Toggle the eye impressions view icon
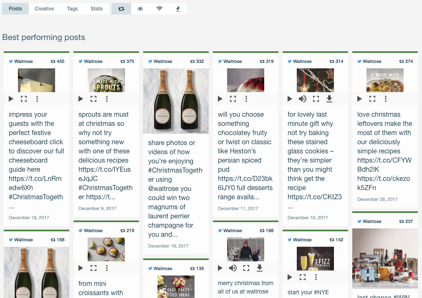The image size is (422, 298). 140,9
